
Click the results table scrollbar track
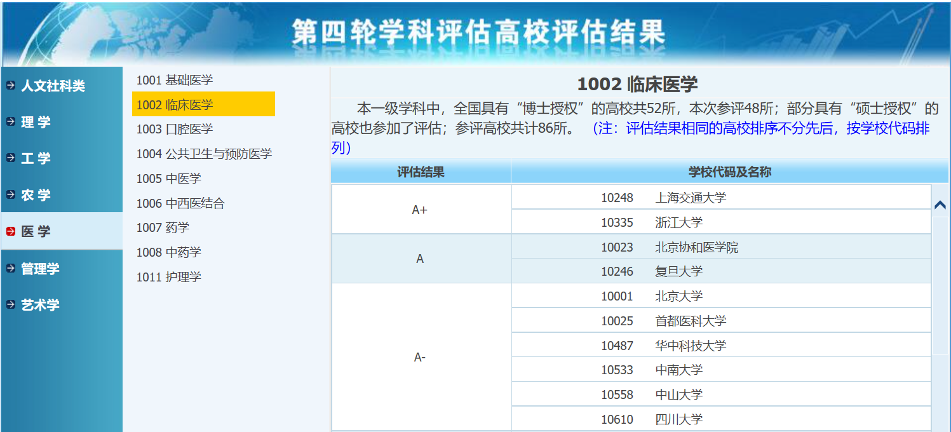(x=940, y=286)
